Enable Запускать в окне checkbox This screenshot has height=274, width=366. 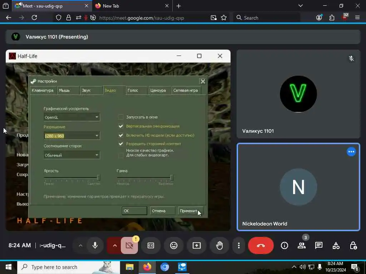click(x=121, y=117)
